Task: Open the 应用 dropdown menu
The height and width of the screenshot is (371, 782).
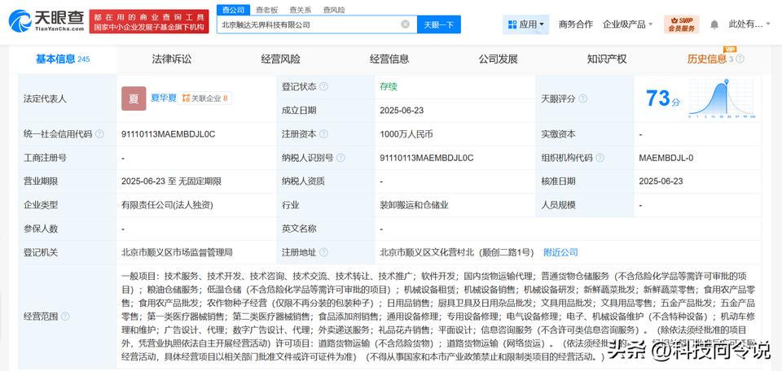Action: coord(525,24)
